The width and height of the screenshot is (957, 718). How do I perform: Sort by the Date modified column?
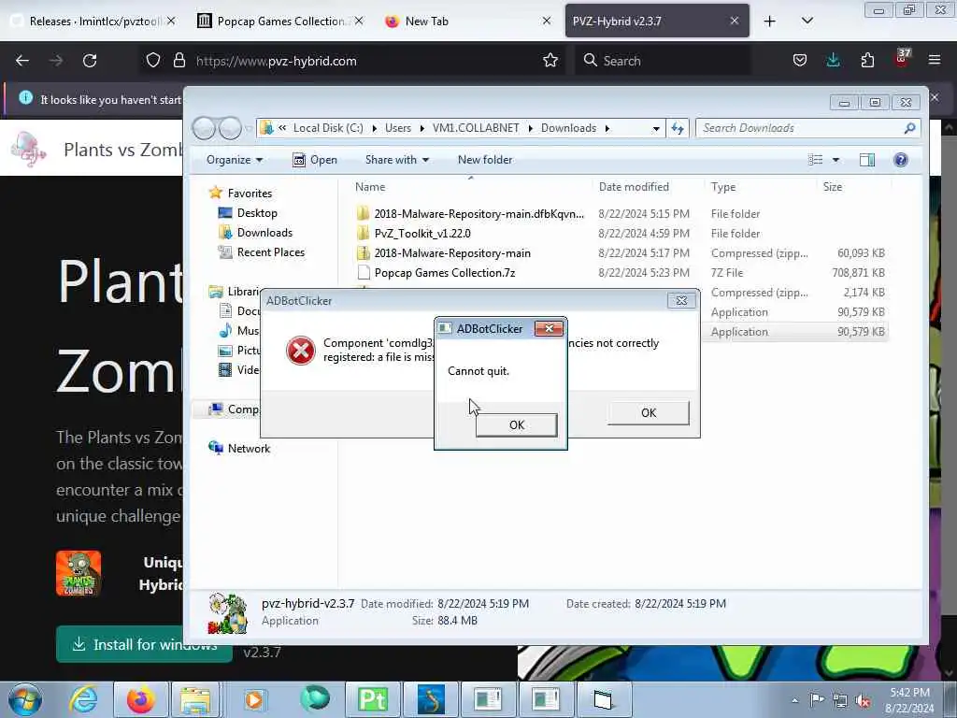click(x=634, y=187)
